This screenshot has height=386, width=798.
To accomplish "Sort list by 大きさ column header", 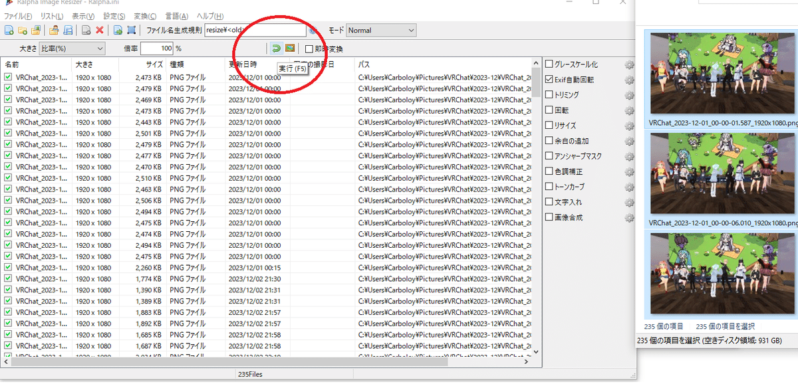I will [x=95, y=65].
